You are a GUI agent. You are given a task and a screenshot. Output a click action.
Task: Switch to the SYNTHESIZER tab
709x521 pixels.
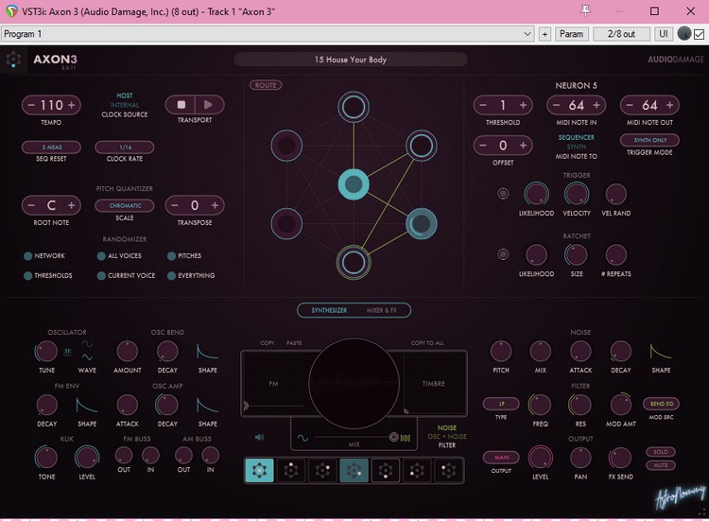(329, 310)
